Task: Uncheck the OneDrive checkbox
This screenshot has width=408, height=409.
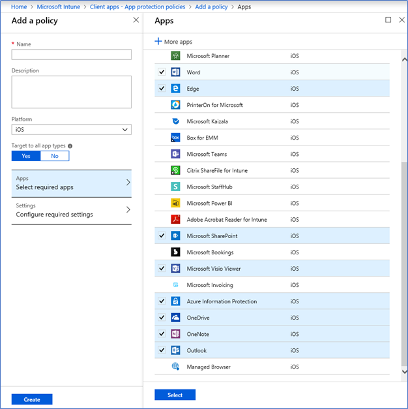Action: pyautogui.click(x=162, y=318)
